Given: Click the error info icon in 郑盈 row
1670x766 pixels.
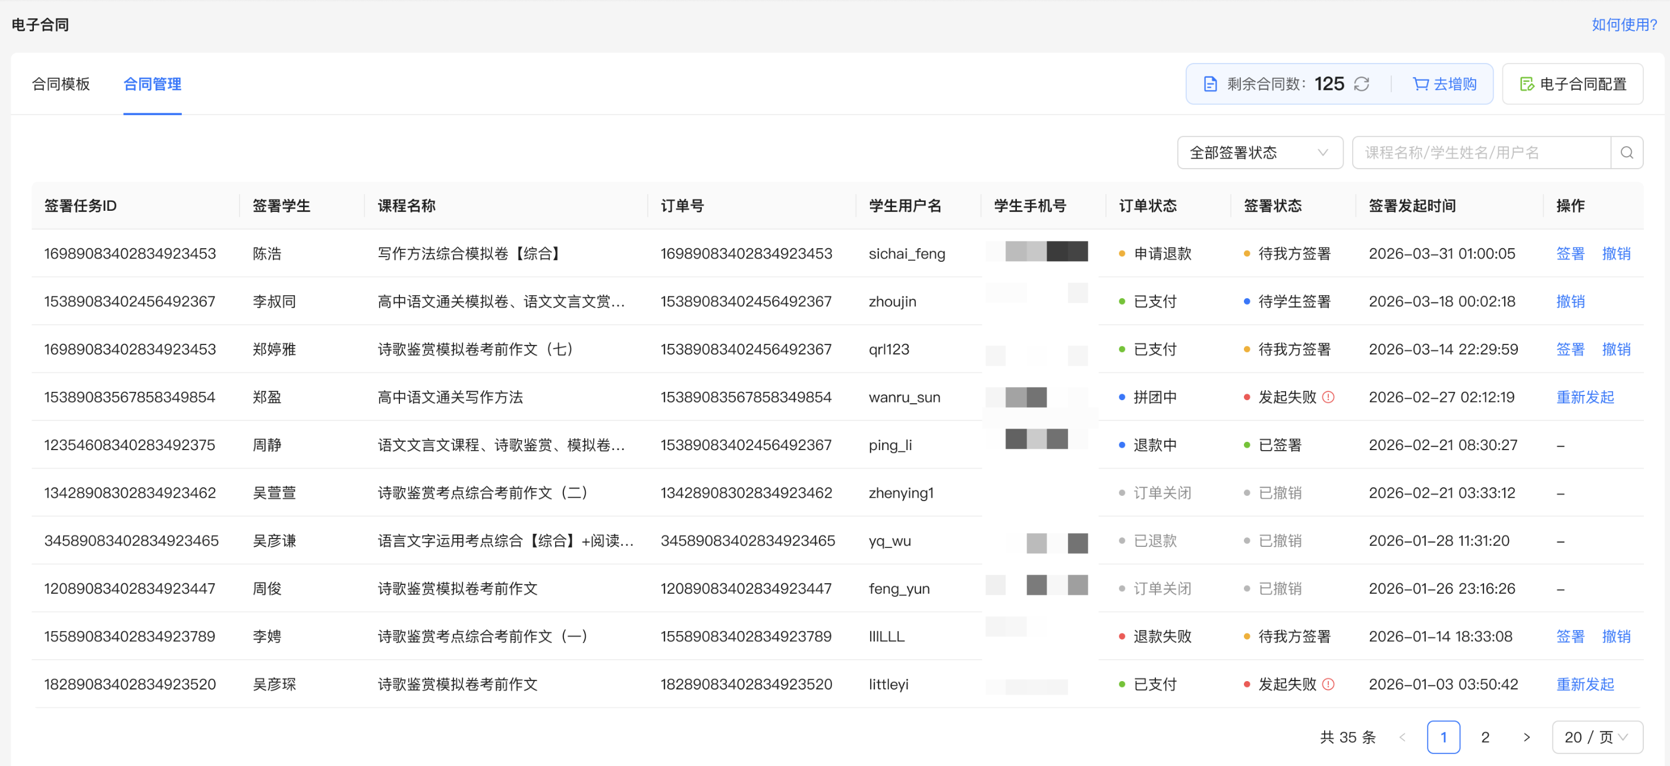Looking at the screenshot, I should (1328, 397).
